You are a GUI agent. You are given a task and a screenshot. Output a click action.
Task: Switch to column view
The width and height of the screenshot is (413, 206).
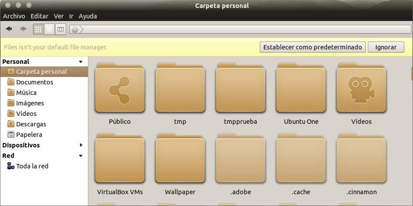click(x=60, y=29)
